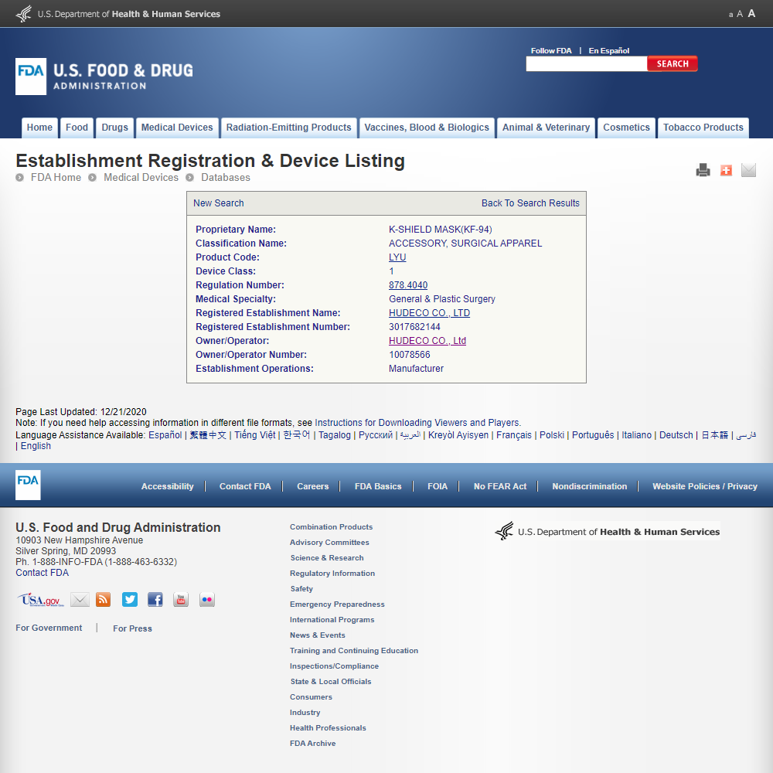This screenshot has width=773, height=773.
Task: Click the English language link
Action: (36, 446)
